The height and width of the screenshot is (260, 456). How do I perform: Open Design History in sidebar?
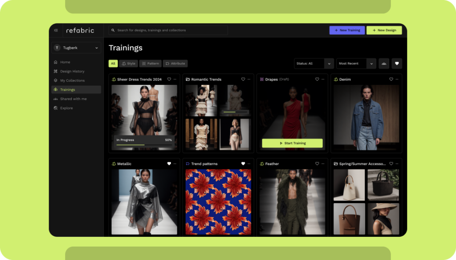(x=76, y=72)
